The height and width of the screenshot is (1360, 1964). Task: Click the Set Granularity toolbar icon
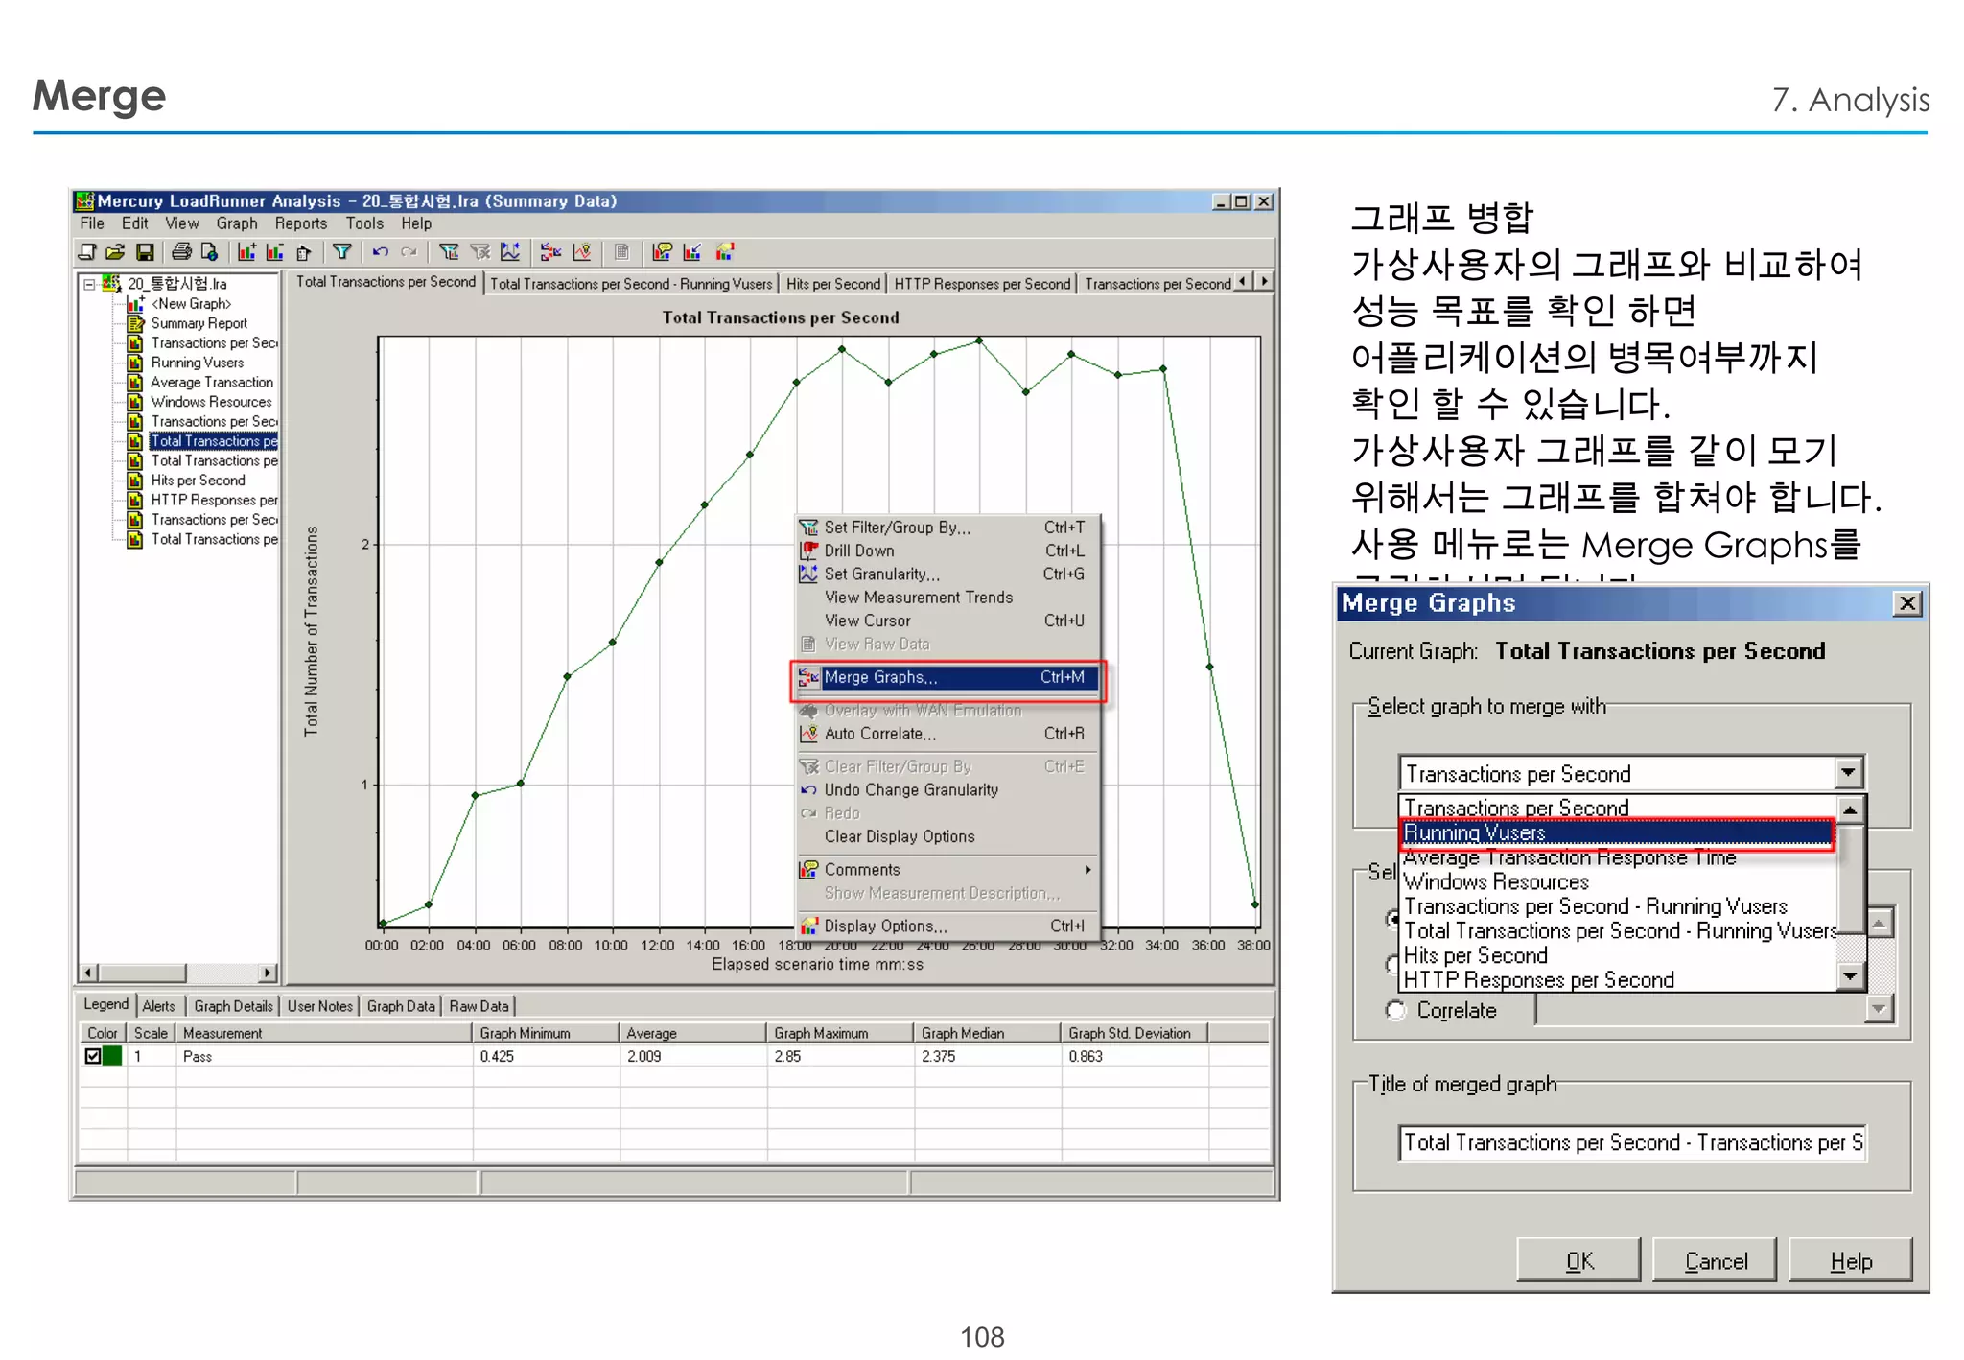click(510, 252)
